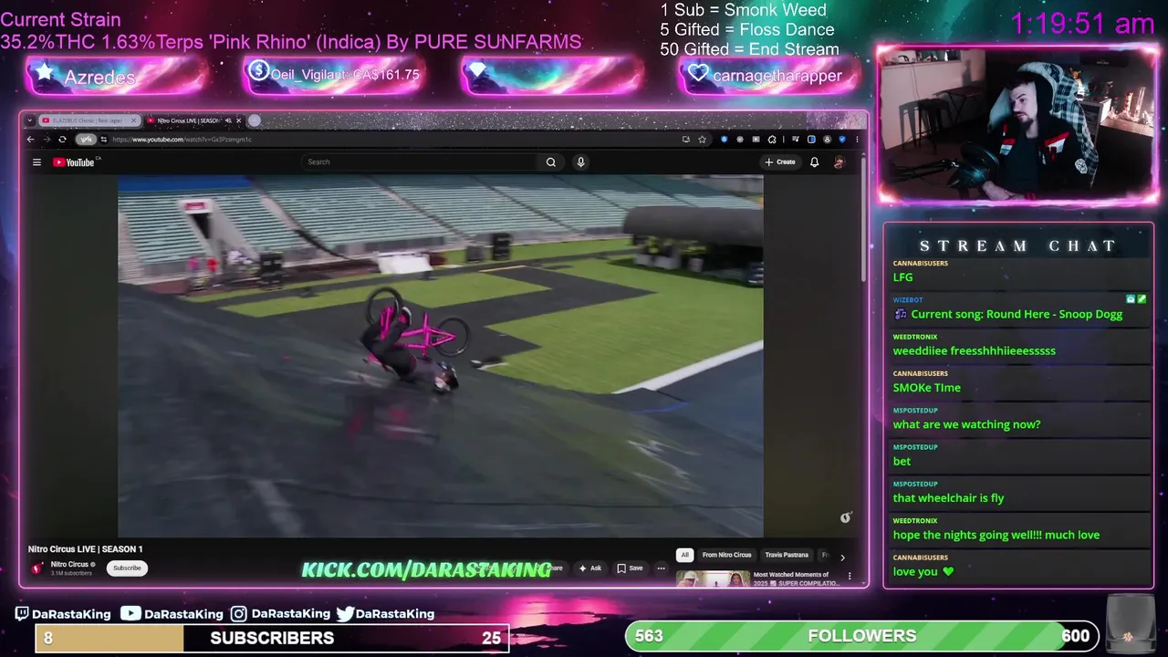The width and height of the screenshot is (1168, 657).
Task: Show more filter chips with the right chevron
Action: point(842,557)
